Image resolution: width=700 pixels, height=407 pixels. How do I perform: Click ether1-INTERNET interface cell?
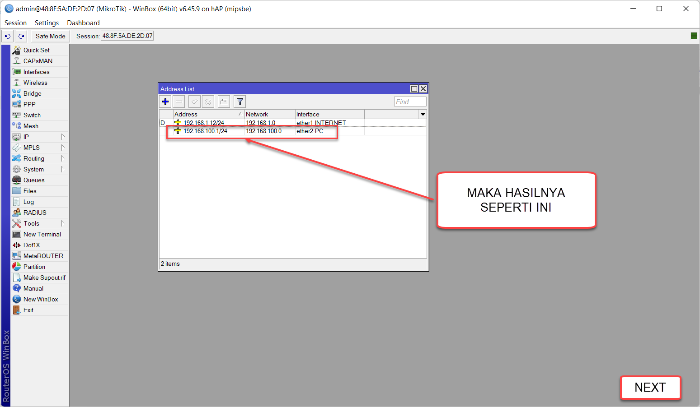[x=321, y=123]
